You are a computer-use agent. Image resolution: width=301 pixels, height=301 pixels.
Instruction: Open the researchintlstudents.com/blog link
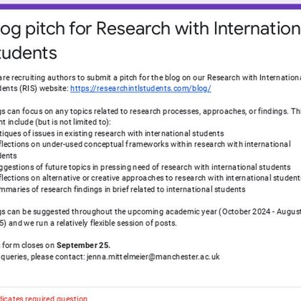point(140,89)
